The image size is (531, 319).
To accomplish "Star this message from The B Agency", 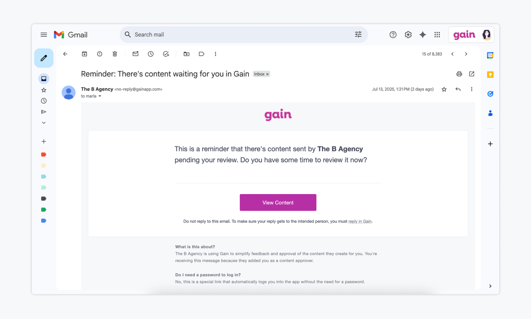I will click(x=444, y=89).
